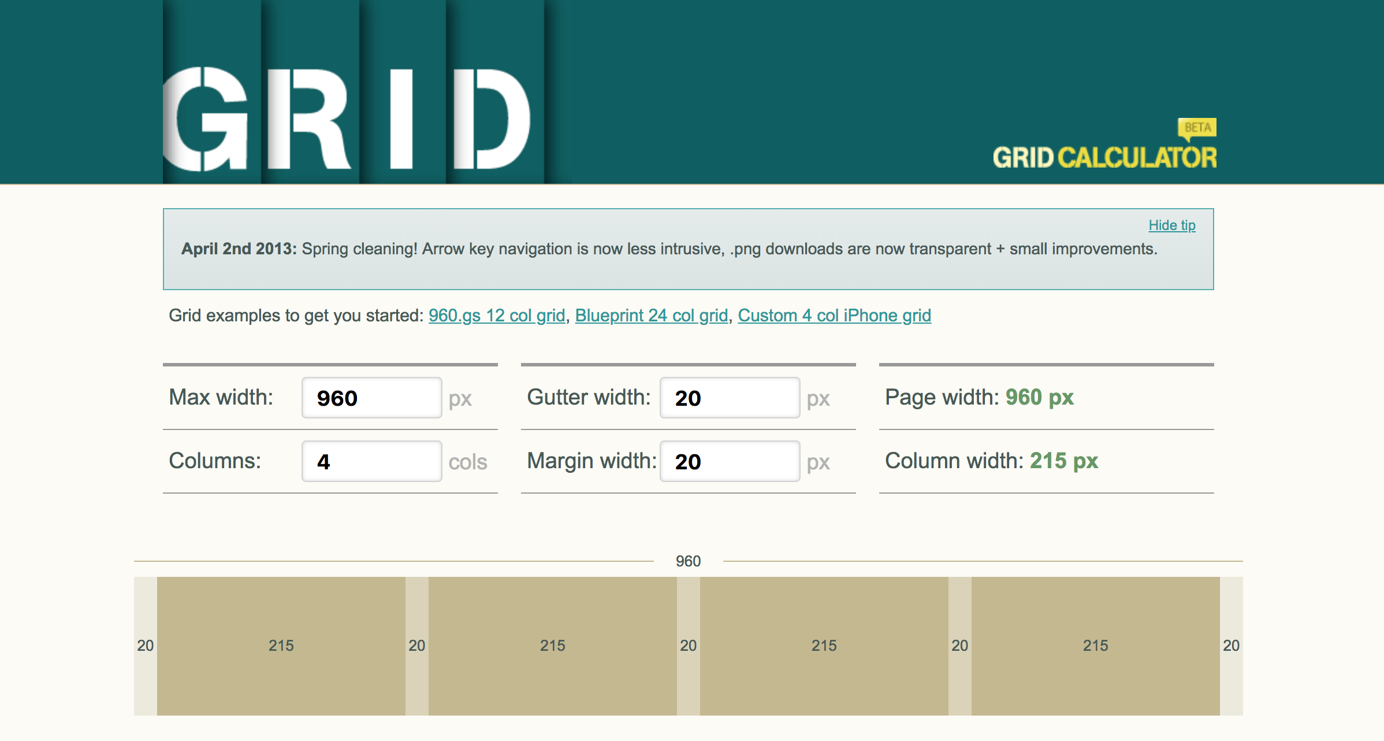Click the right 20 margin strip
This screenshot has width=1384, height=741.
(x=1231, y=646)
